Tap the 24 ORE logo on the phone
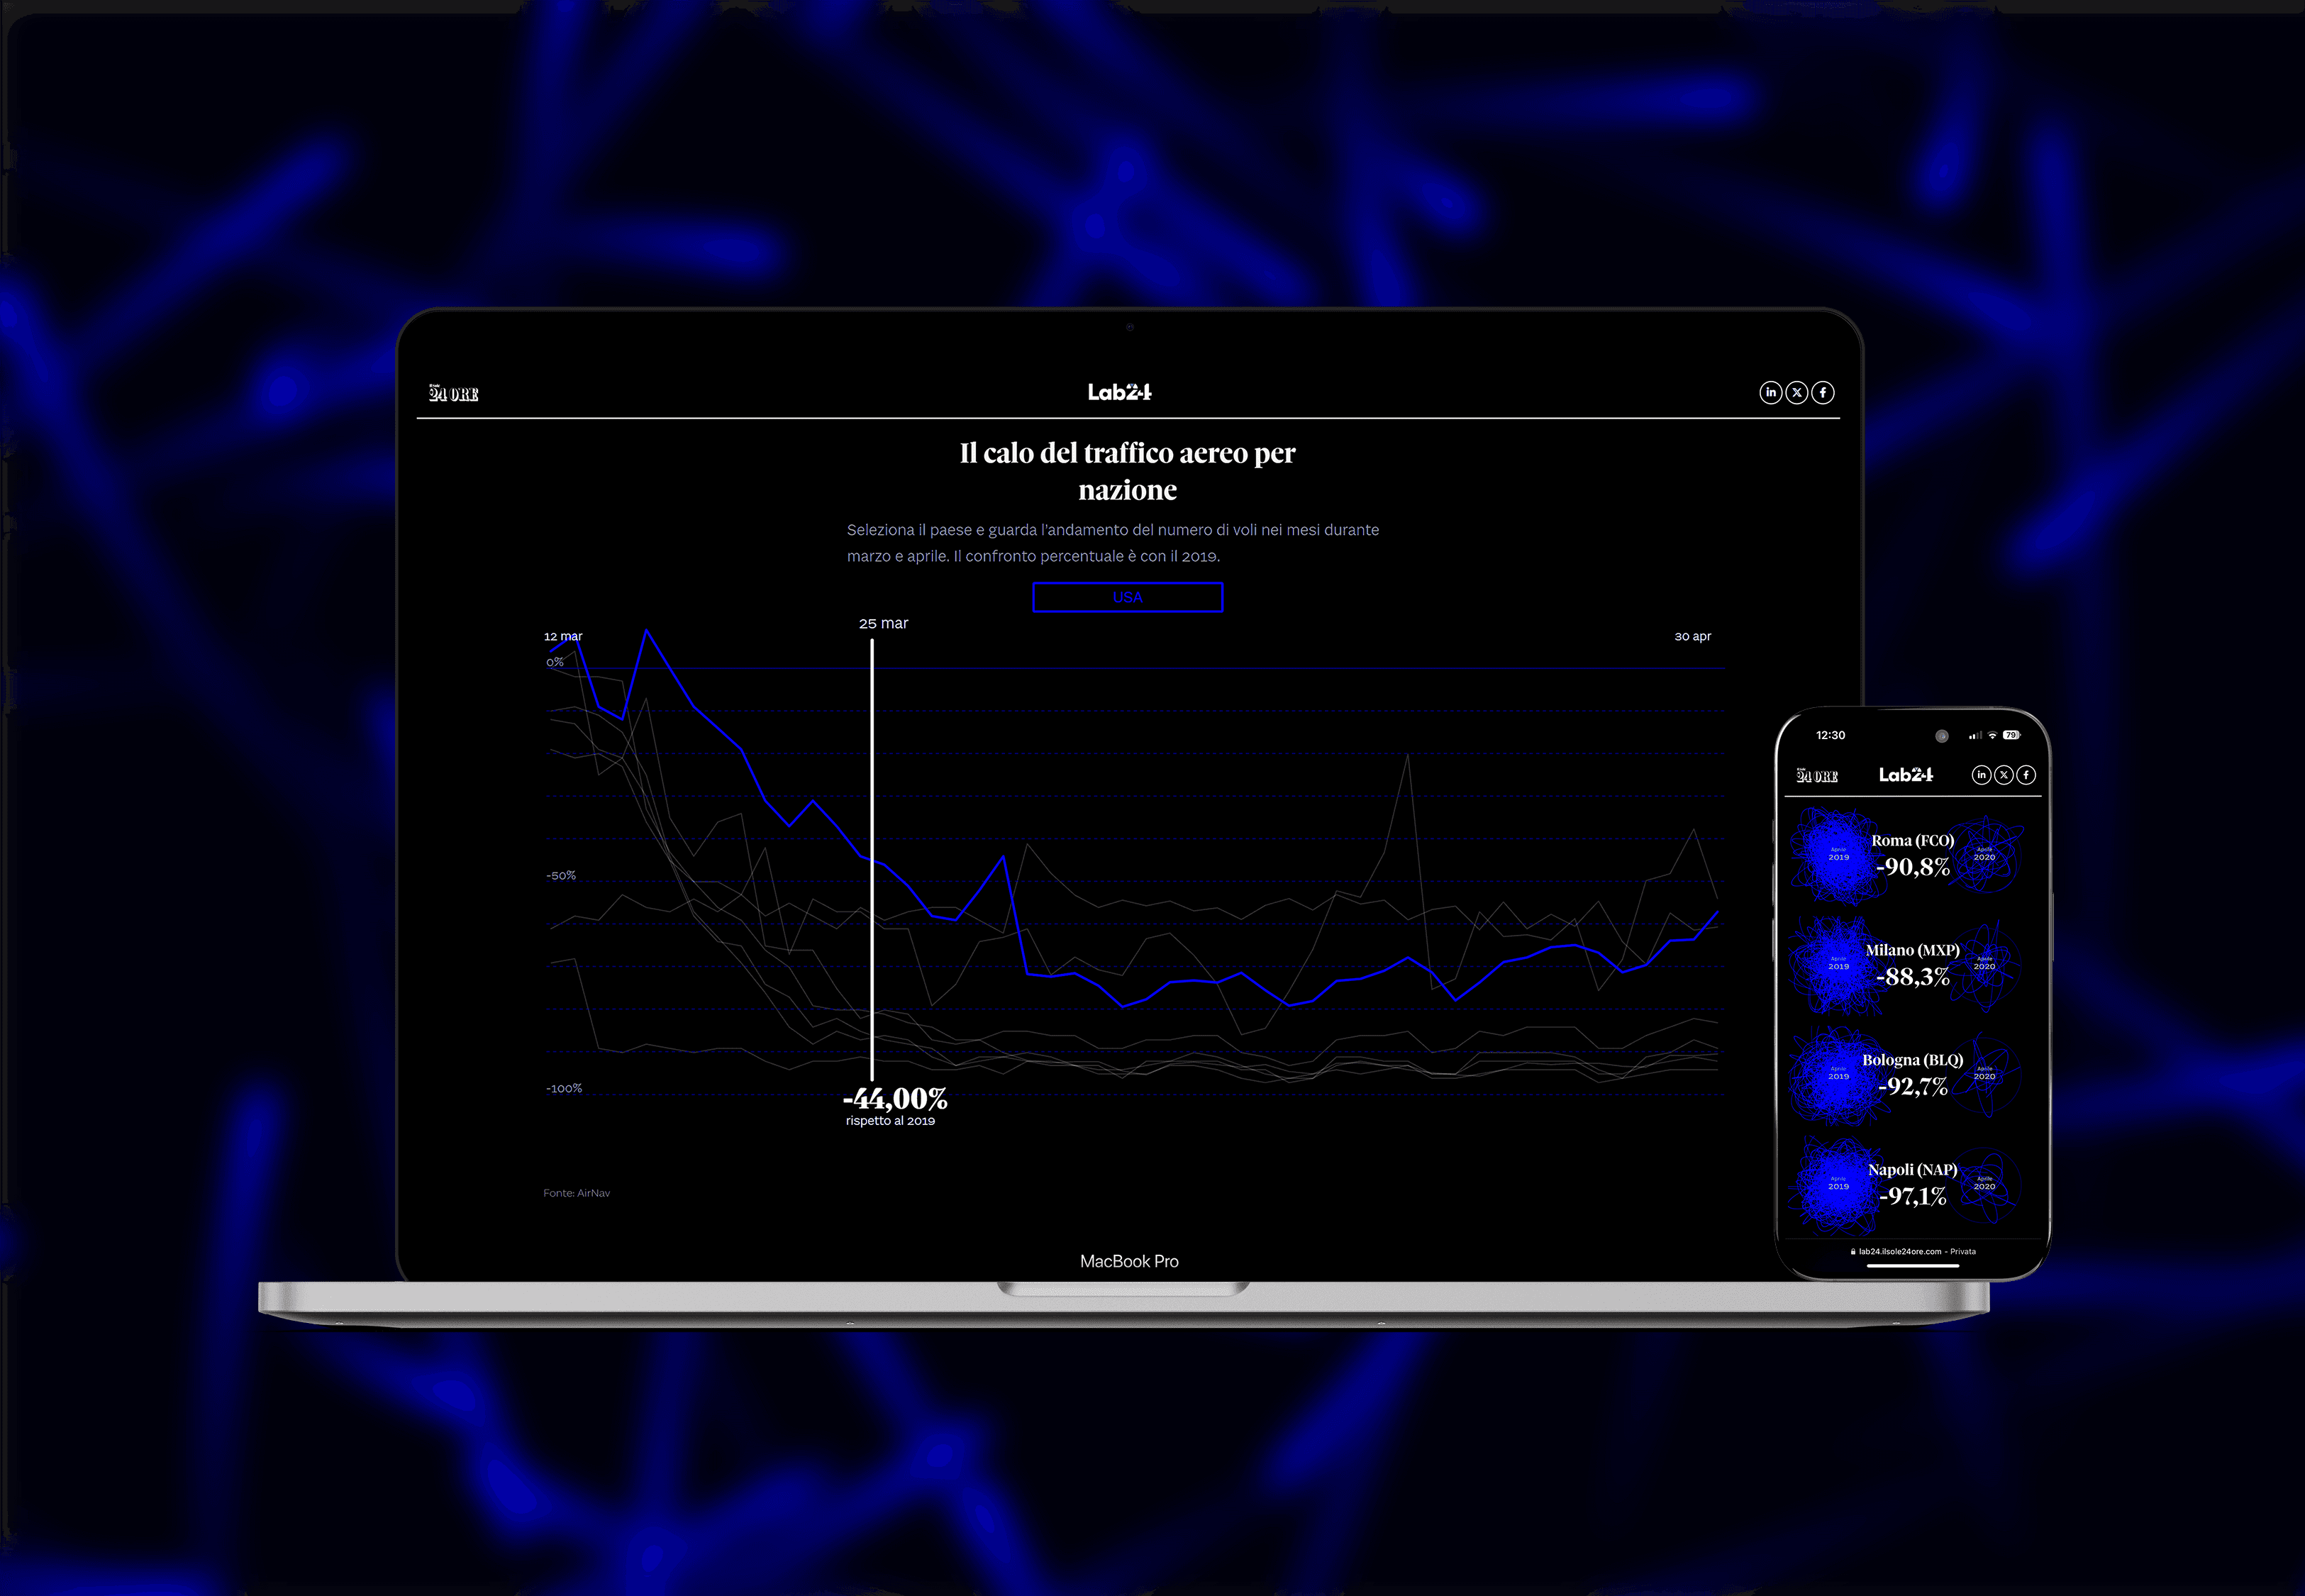 pos(1816,776)
